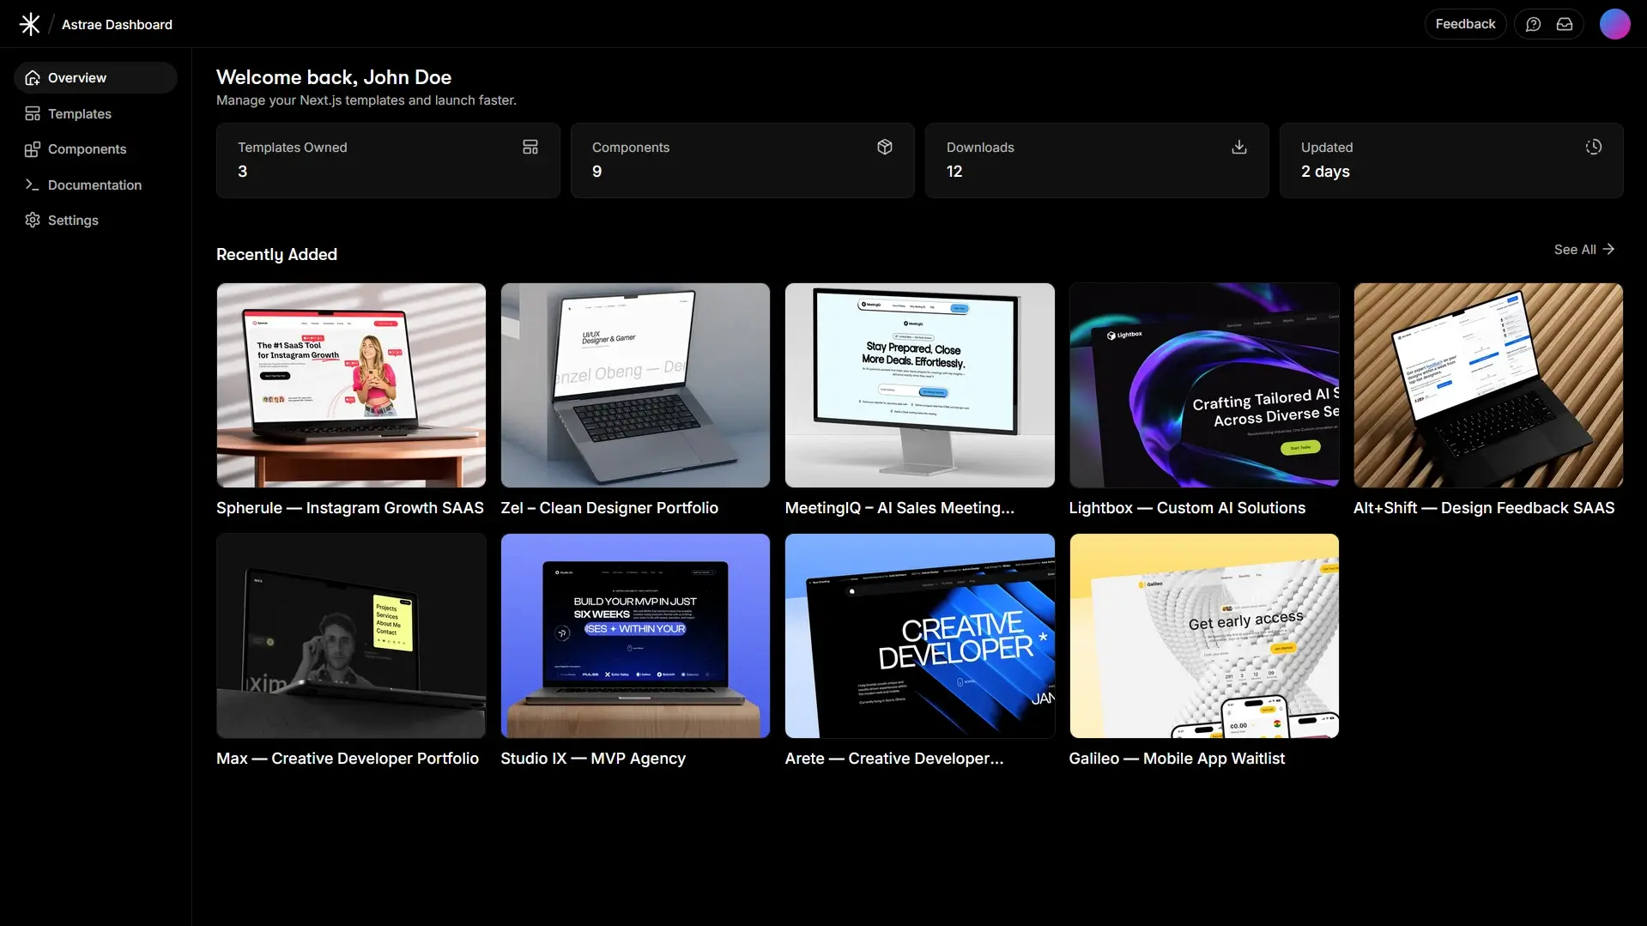Image resolution: width=1647 pixels, height=926 pixels.
Task: Open Documentation in the sidebar
Action: [94, 185]
